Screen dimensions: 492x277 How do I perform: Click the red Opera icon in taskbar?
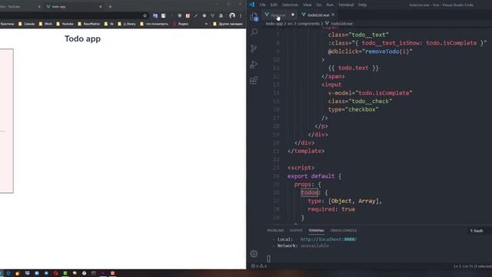click(x=56, y=273)
